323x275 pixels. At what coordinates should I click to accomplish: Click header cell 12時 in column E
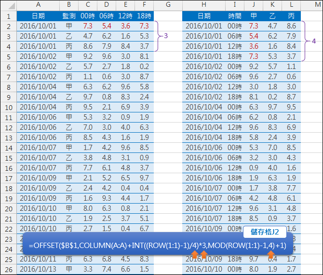point(125,16)
